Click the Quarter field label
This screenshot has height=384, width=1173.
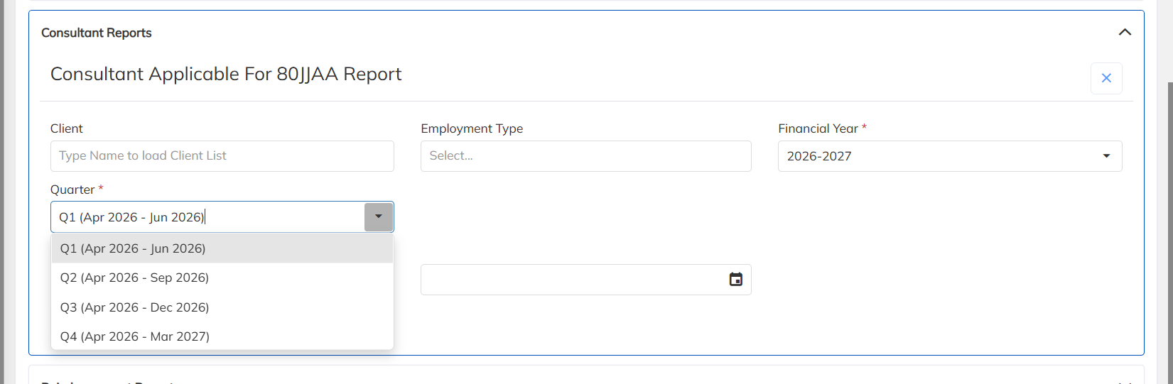click(x=72, y=190)
